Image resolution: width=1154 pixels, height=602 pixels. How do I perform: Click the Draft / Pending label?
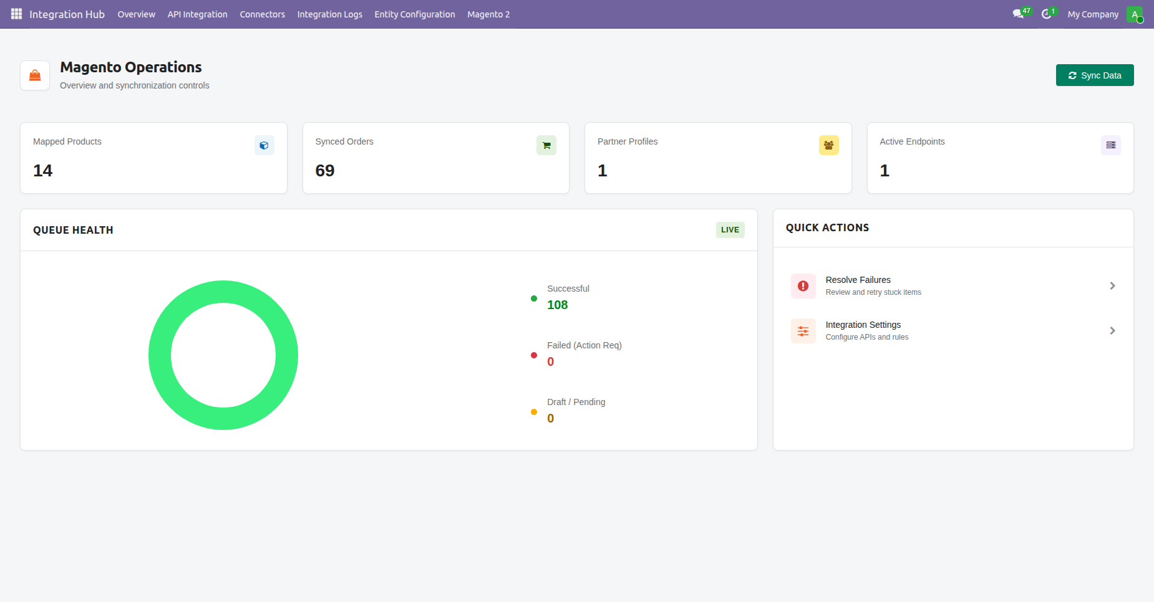pyautogui.click(x=576, y=402)
